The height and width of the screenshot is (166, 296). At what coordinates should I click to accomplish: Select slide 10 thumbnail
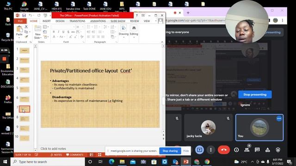click(x=25, y=138)
